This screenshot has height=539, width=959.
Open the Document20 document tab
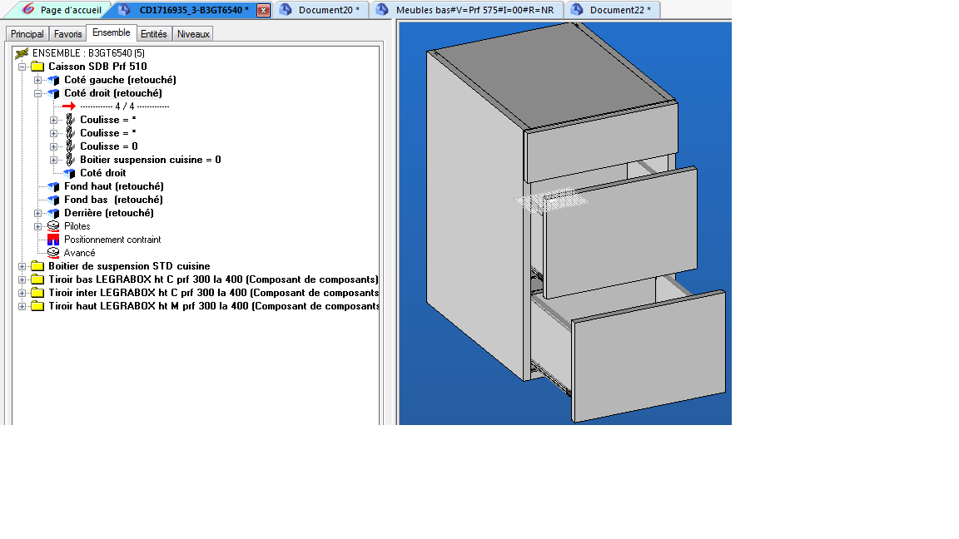(x=323, y=10)
